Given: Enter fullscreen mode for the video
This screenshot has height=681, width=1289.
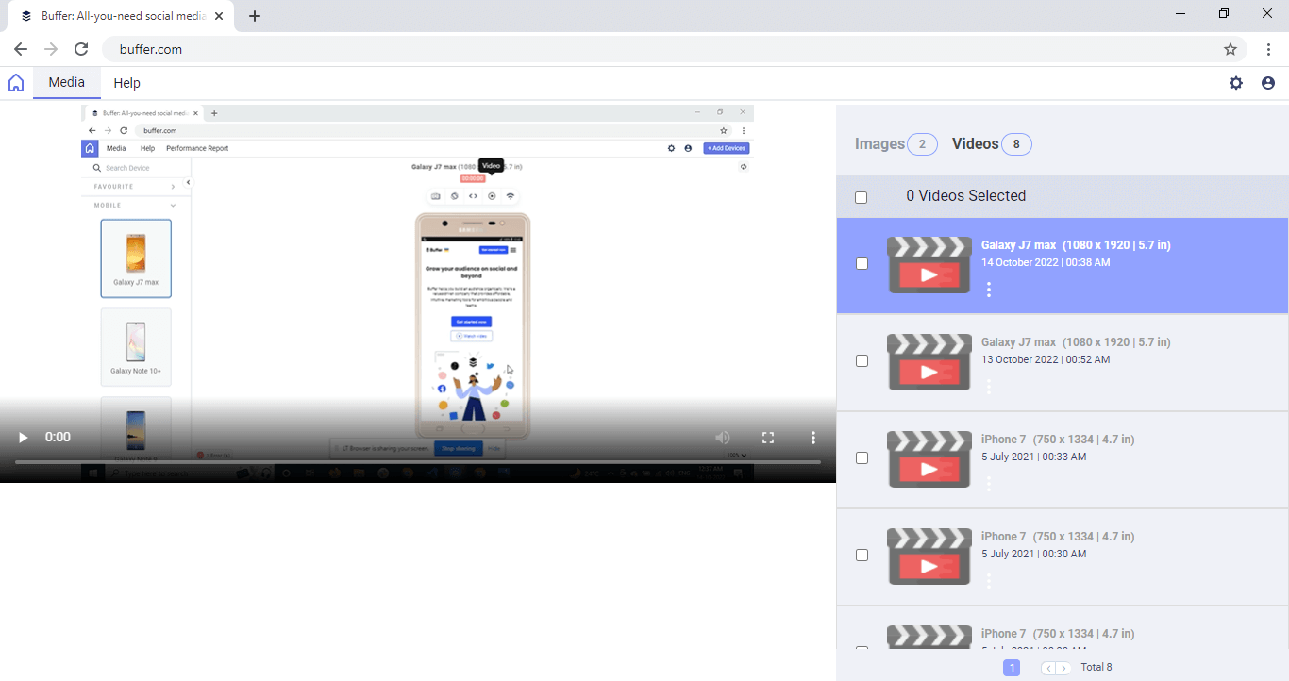Looking at the screenshot, I should (768, 438).
